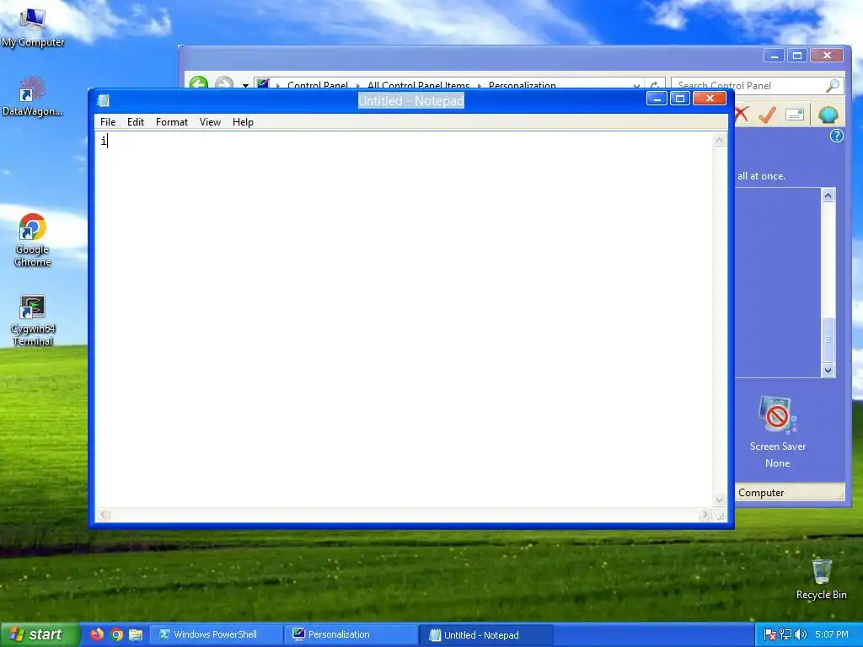Open the View menu in Notepad

[x=210, y=122]
